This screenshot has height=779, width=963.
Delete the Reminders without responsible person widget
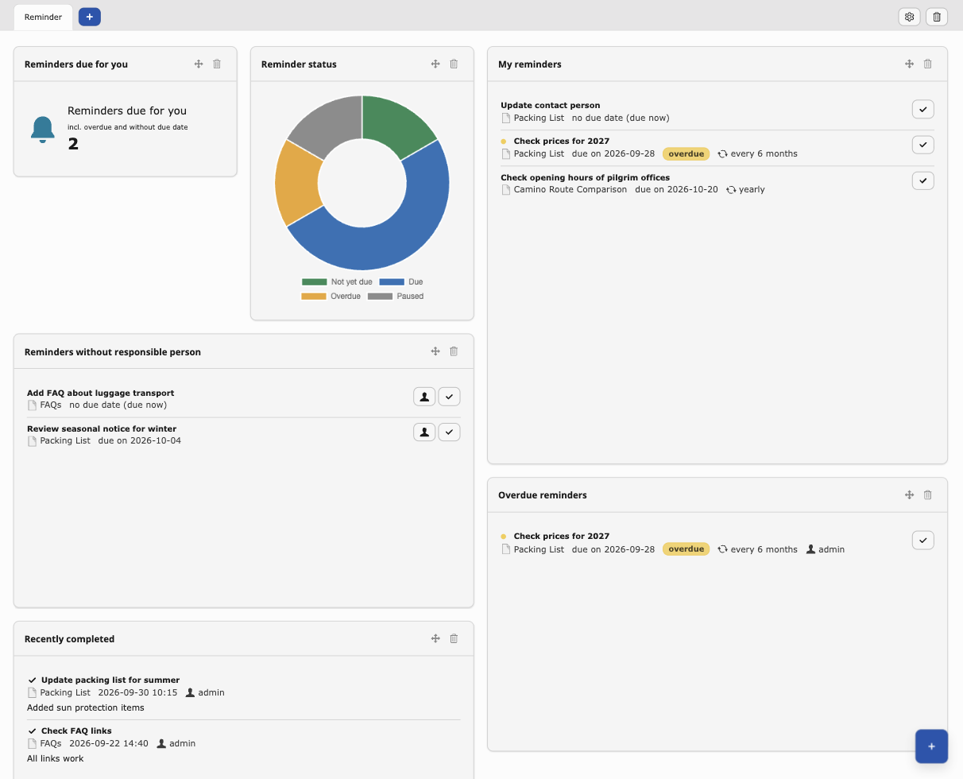(454, 351)
